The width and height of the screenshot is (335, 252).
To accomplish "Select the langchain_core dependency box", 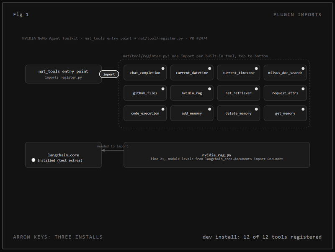I will coord(63,155).
